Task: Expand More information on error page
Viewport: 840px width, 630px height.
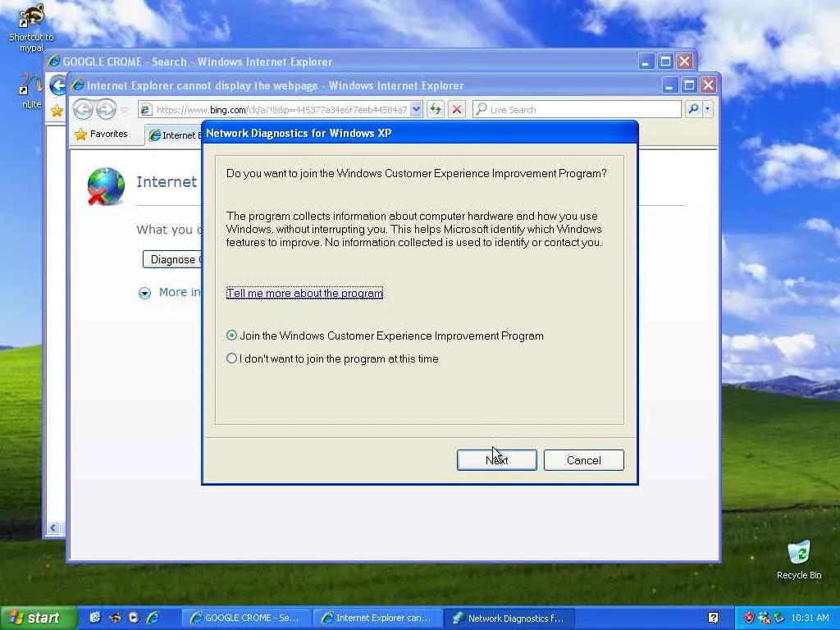Action: coord(171,293)
